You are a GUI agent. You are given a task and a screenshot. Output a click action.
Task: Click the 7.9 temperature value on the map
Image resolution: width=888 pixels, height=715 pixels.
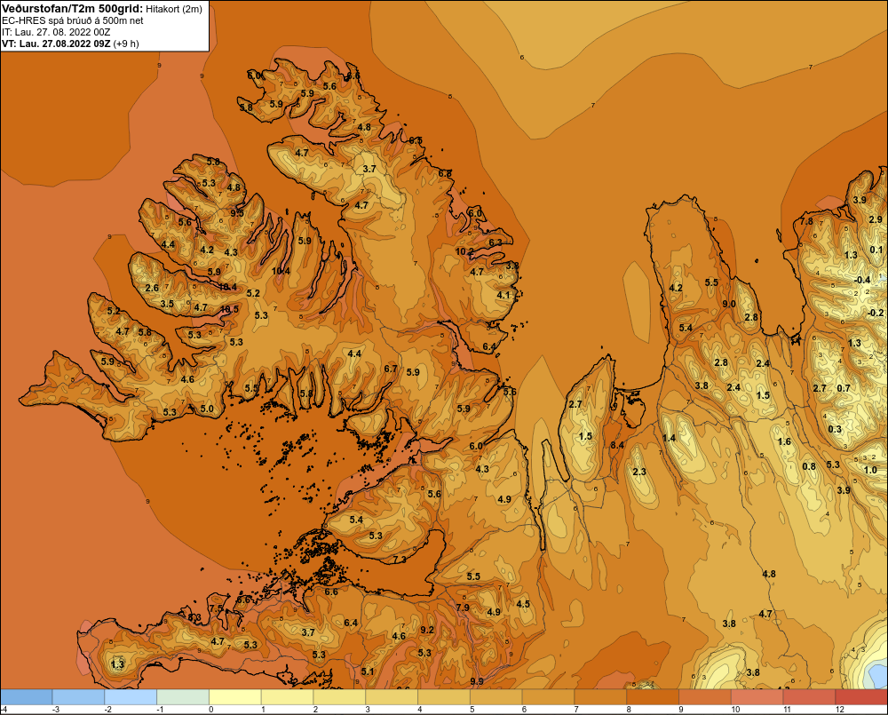[x=462, y=608]
